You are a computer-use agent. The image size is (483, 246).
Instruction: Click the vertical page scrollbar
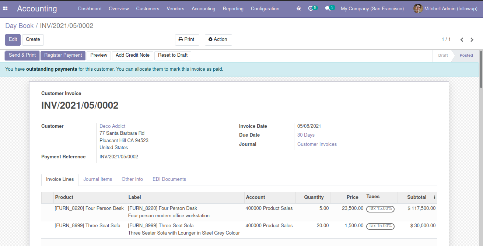point(480,70)
